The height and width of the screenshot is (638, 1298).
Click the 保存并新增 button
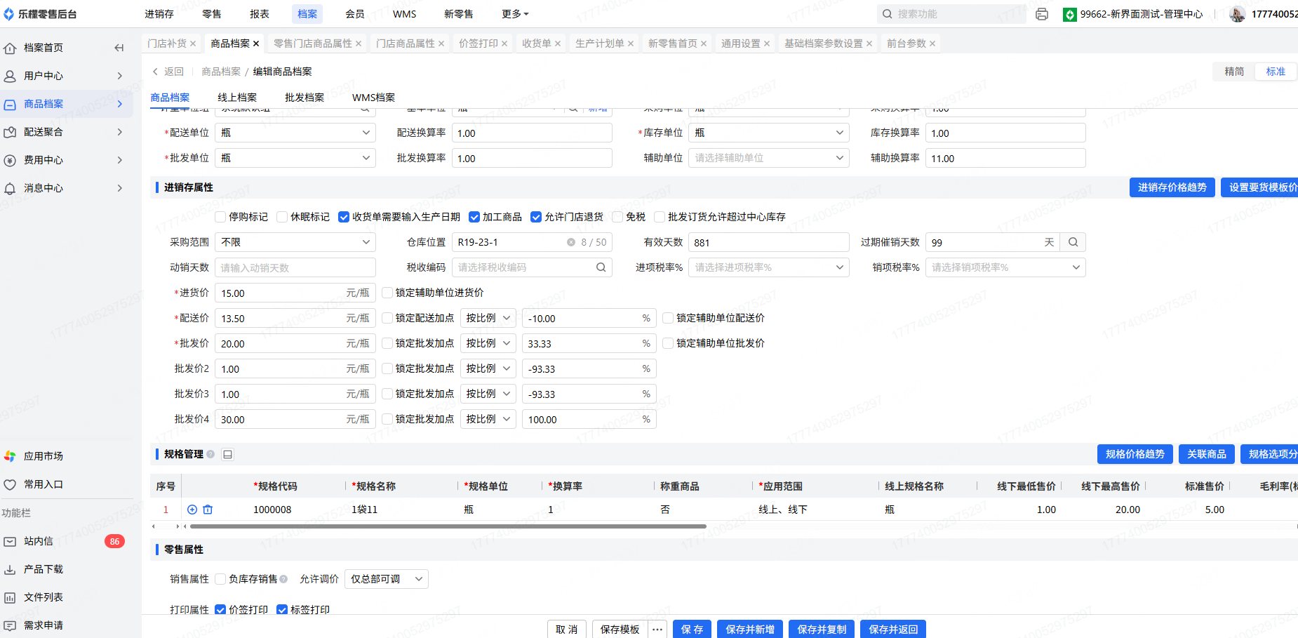click(x=750, y=630)
